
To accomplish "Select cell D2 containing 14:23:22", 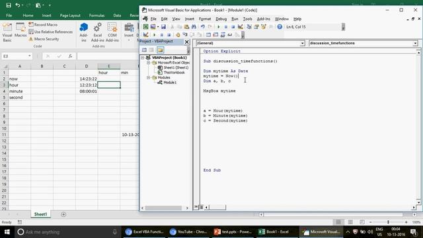I will (87, 79).
